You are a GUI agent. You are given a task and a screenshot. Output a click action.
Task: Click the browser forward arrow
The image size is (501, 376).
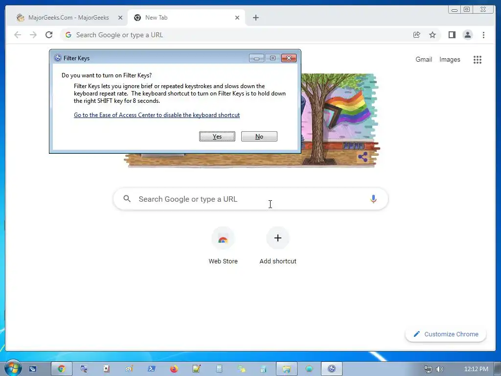33,35
